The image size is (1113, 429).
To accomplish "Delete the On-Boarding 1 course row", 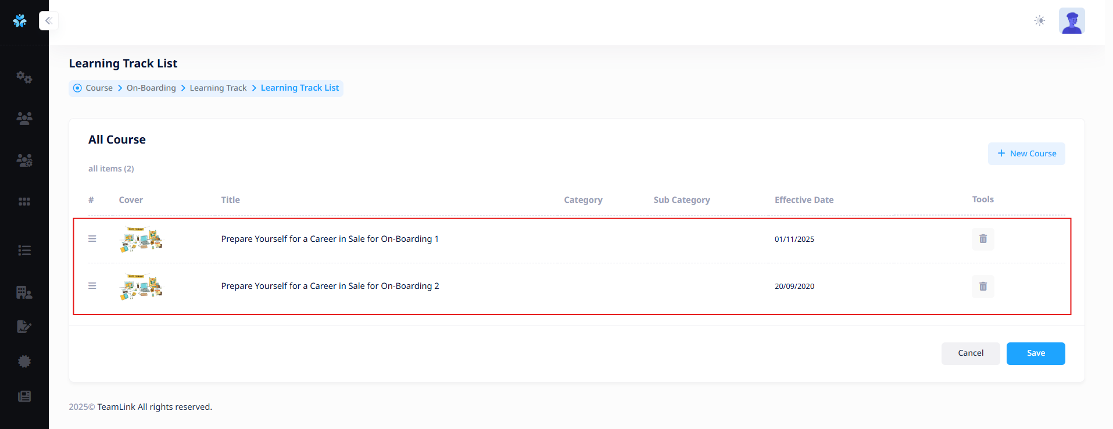I will pyautogui.click(x=982, y=239).
